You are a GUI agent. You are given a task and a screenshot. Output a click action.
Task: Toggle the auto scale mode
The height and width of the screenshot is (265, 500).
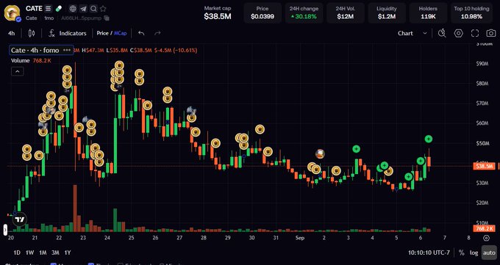tap(489, 253)
